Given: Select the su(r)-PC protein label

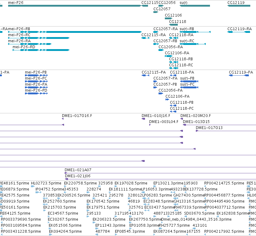Looking at the screenshot, I should coord(187,84).
